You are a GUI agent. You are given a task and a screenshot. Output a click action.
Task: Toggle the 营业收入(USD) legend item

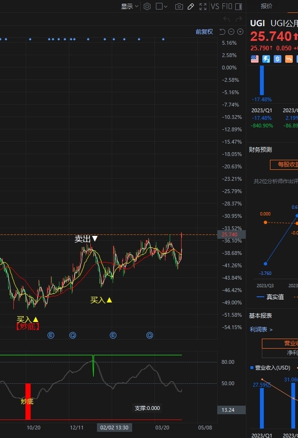click(269, 368)
